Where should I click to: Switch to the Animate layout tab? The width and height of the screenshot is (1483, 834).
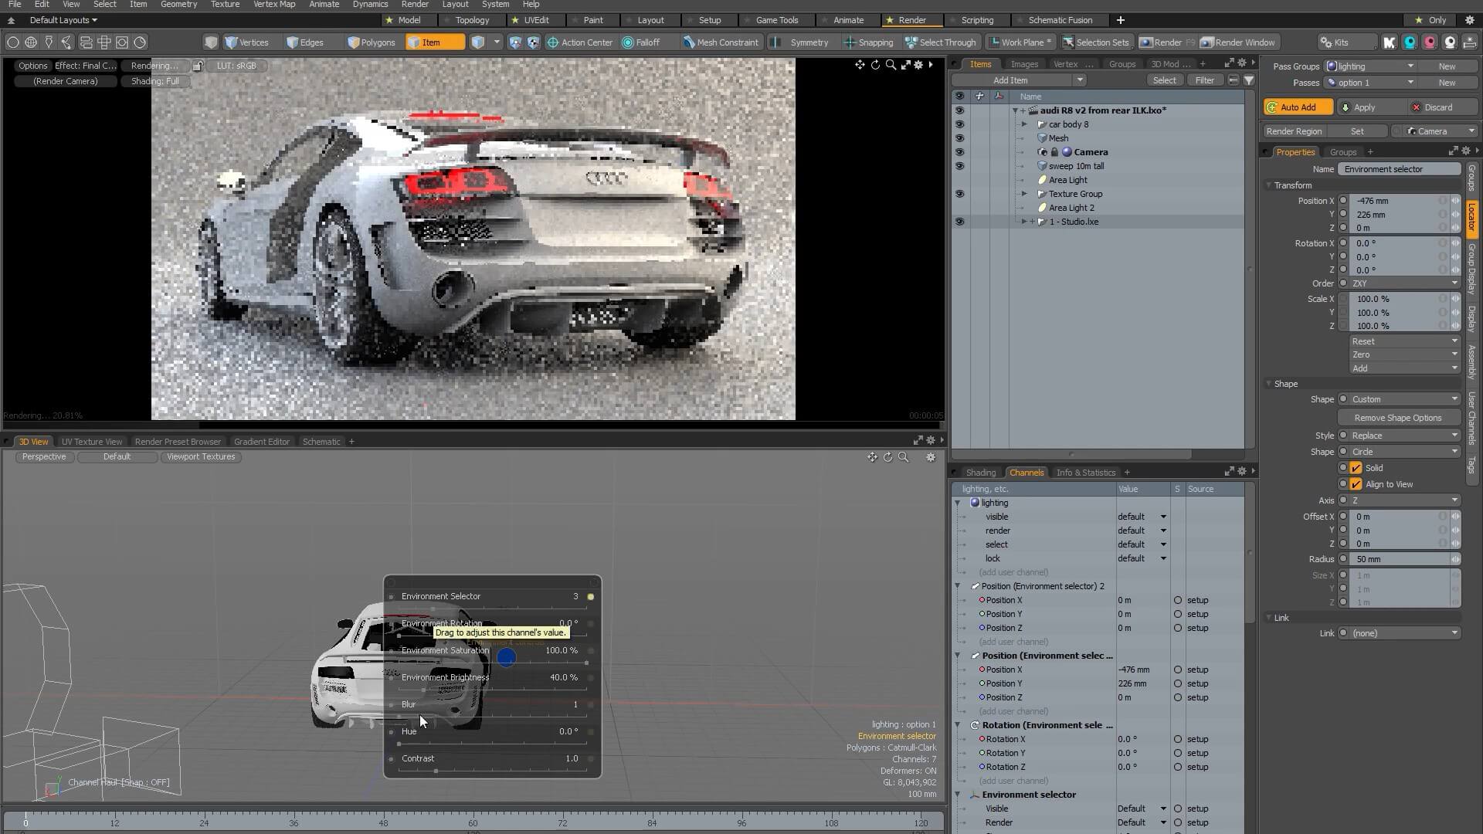(848, 20)
